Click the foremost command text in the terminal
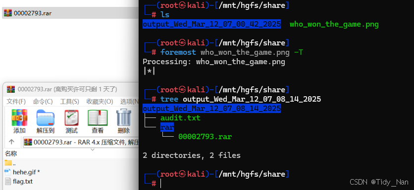This screenshot has height=190, width=414. [178, 52]
